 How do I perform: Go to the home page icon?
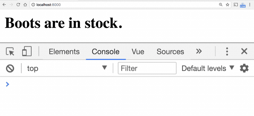click(x=25, y=5)
